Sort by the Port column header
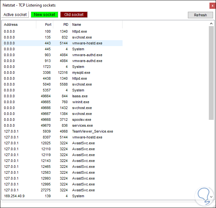This screenshot has width=216, height=208. click(45, 24)
